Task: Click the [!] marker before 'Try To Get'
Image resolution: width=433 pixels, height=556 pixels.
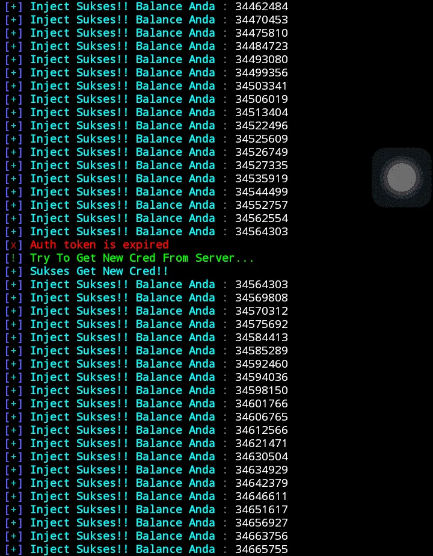Action: 14,258
